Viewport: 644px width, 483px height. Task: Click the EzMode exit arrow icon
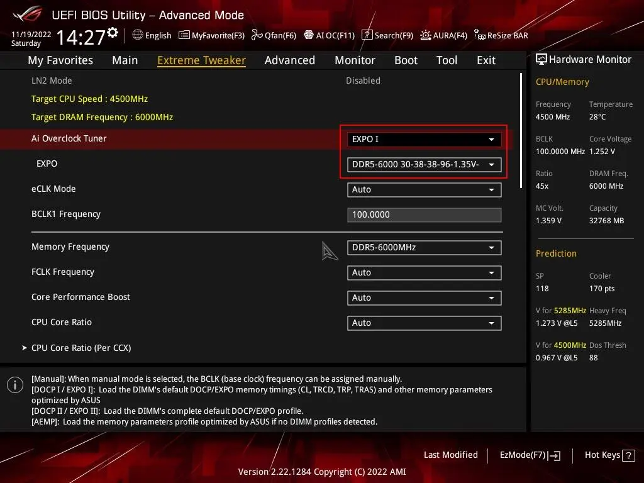pyautogui.click(x=554, y=455)
